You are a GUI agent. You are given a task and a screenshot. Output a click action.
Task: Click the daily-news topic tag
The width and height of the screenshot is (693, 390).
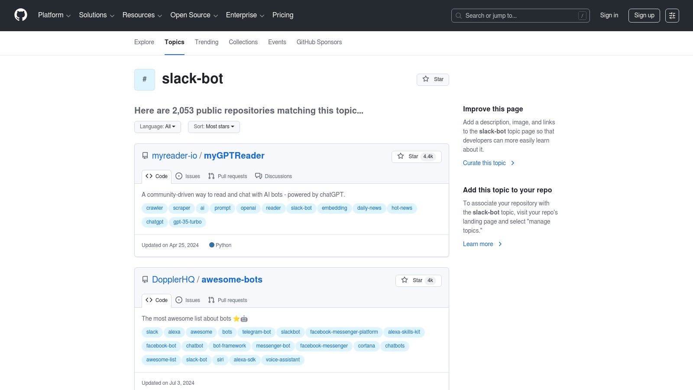click(369, 208)
